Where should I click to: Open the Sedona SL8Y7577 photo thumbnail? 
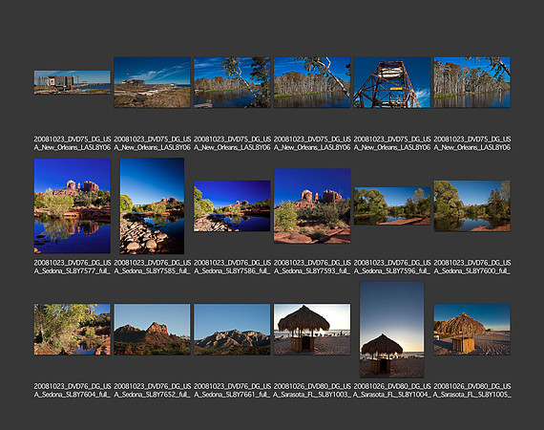(73, 206)
